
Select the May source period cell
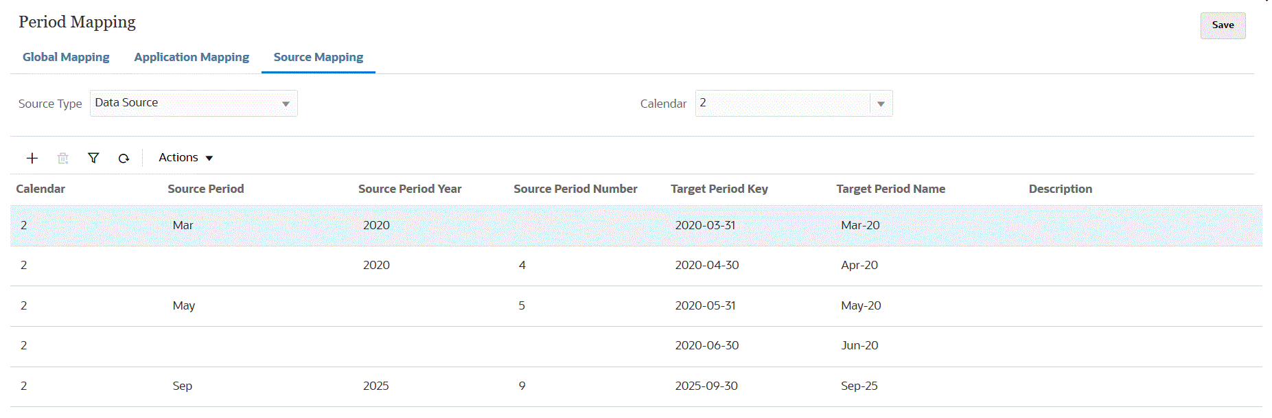coord(184,305)
